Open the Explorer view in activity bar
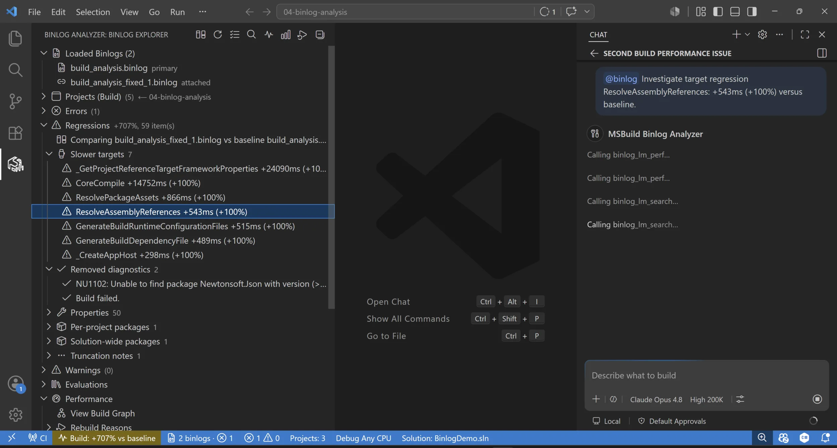 coord(15,38)
